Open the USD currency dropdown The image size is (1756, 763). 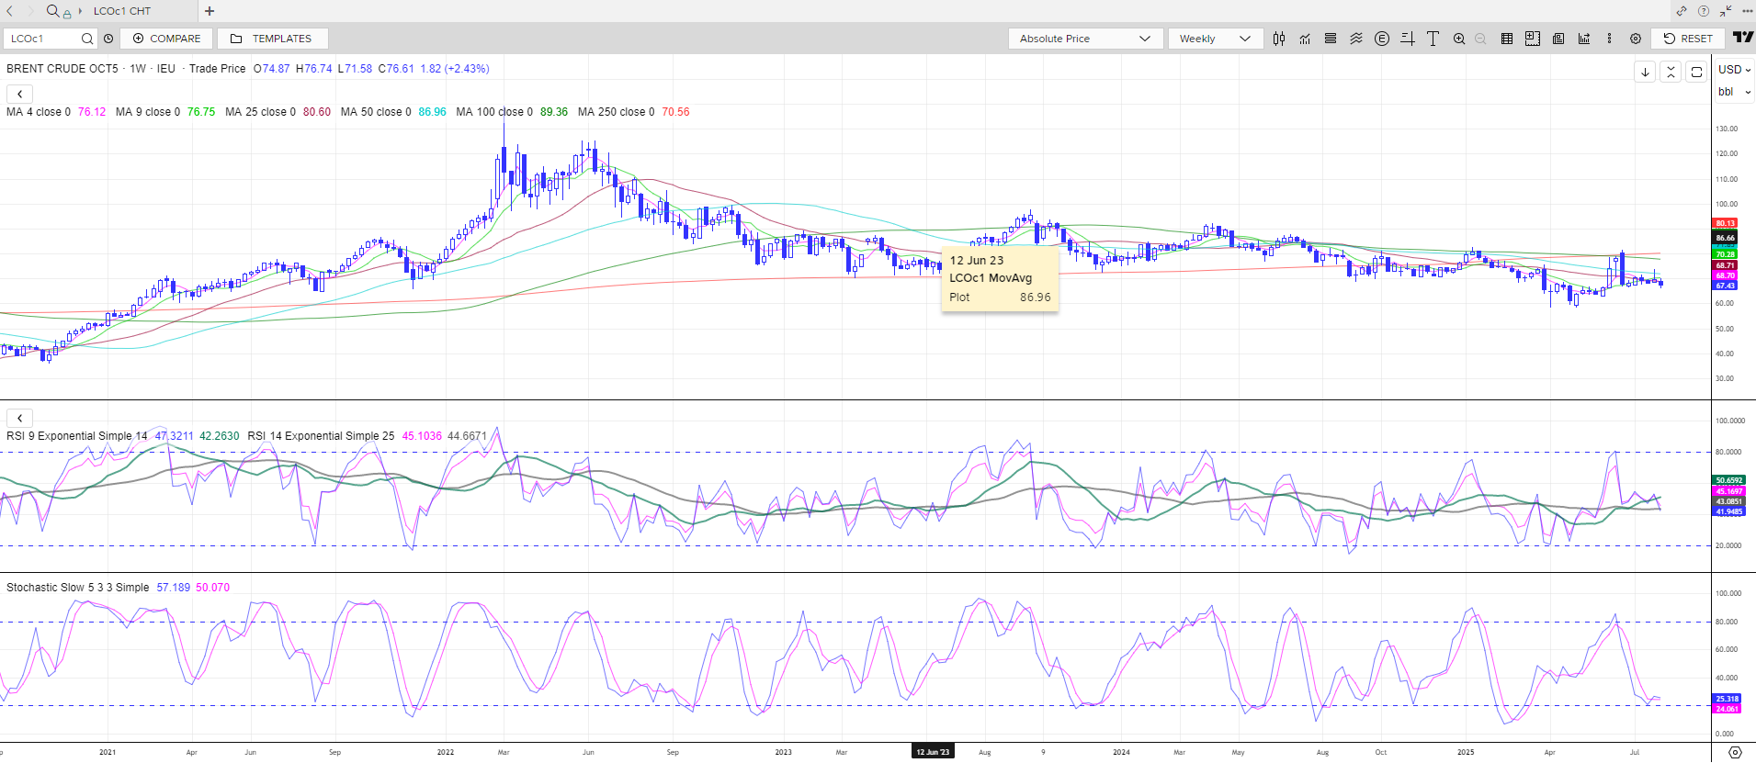1734,70
